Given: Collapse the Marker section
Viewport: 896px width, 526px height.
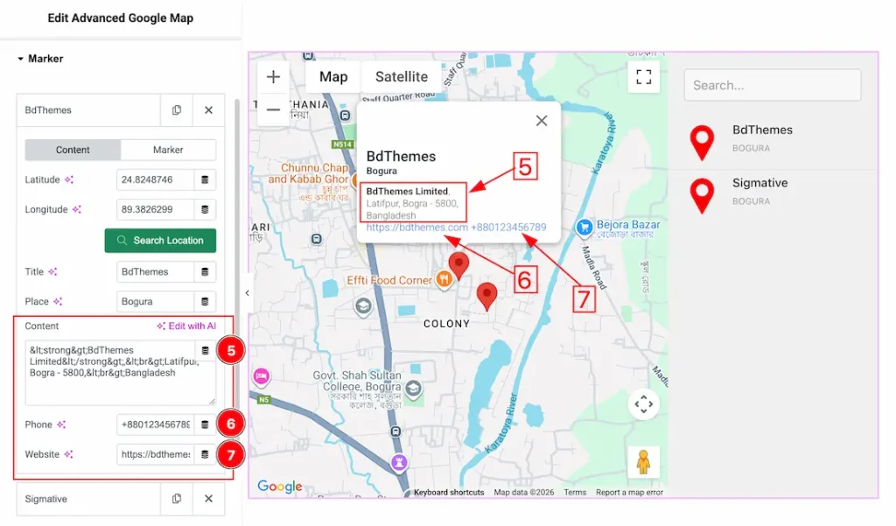Looking at the screenshot, I should pyautogui.click(x=40, y=59).
